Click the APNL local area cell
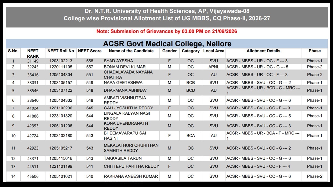Image resolution: width=333 pixels, height=187 pixels. tap(214, 67)
